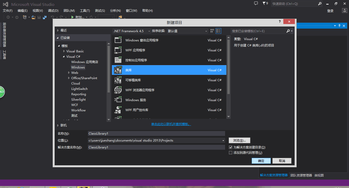
Task: Click the Redo toolbar icon
Action: pos(61,17)
